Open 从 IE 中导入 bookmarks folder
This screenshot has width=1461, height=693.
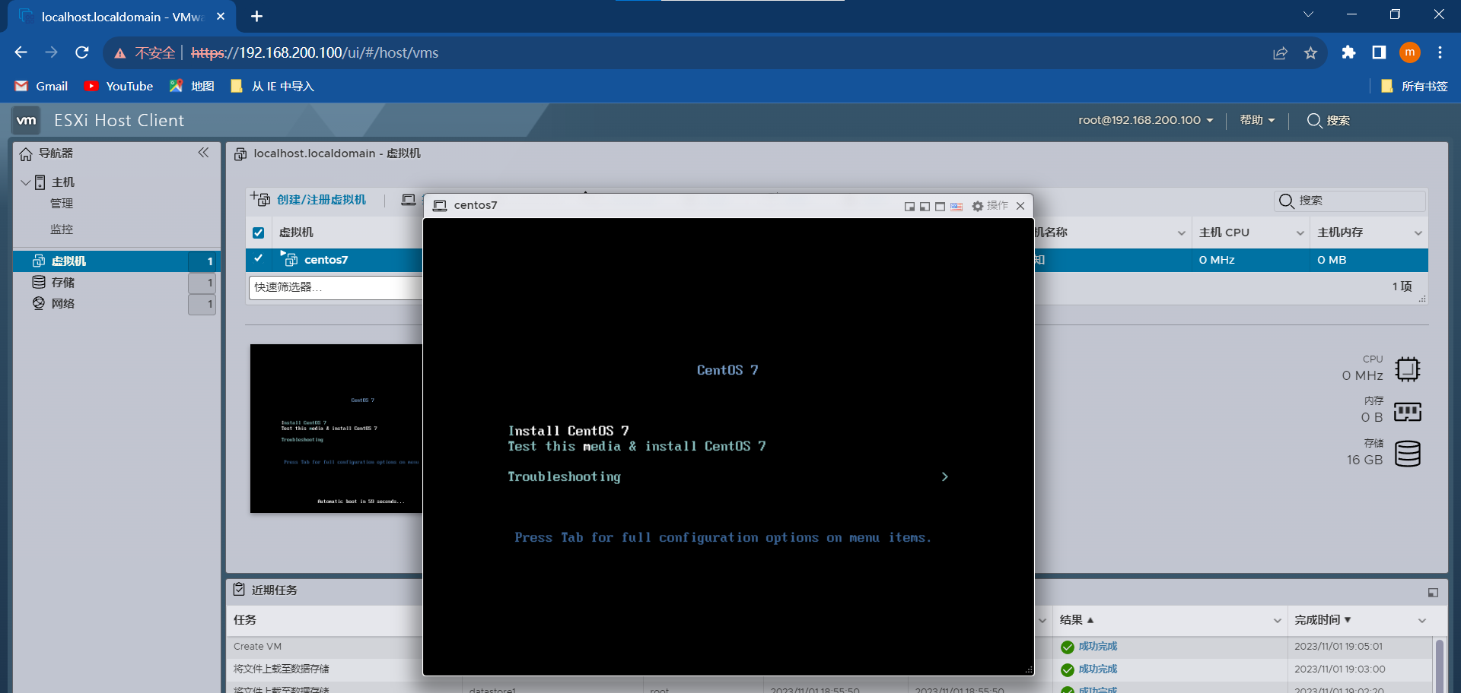[x=272, y=87]
